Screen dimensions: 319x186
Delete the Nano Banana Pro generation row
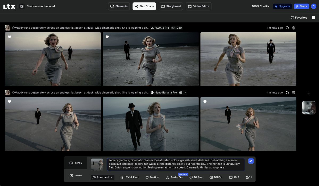[294, 92]
